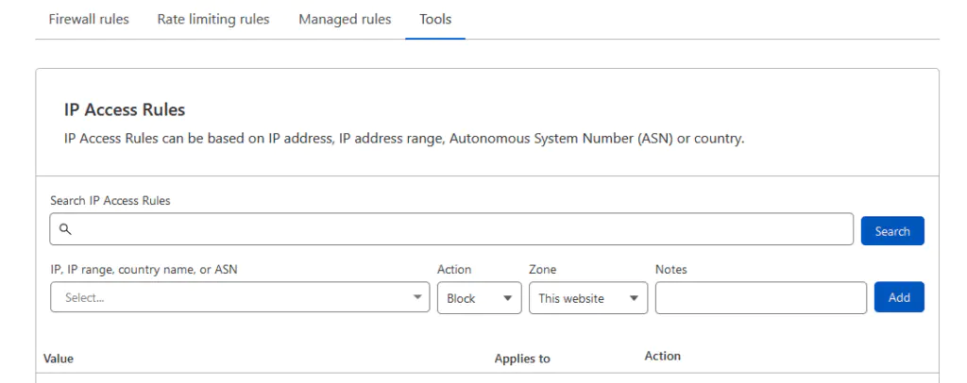The image size is (967, 383).
Task: Open the IP, range, country or ASN selector
Action: [x=227, y=297]
